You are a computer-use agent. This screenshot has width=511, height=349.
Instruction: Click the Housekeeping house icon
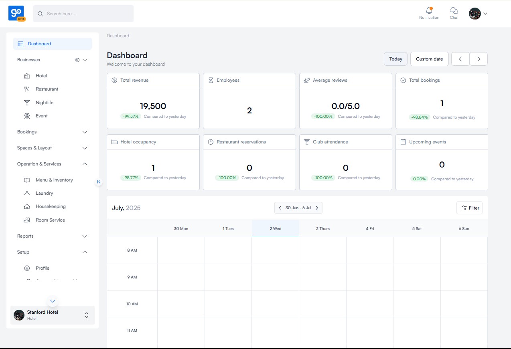27,206
